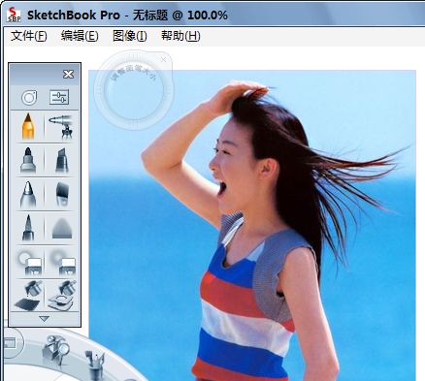Select the hard-edge eraser tool
Viewport: 425px width, 381px height.
coord(29,262)
